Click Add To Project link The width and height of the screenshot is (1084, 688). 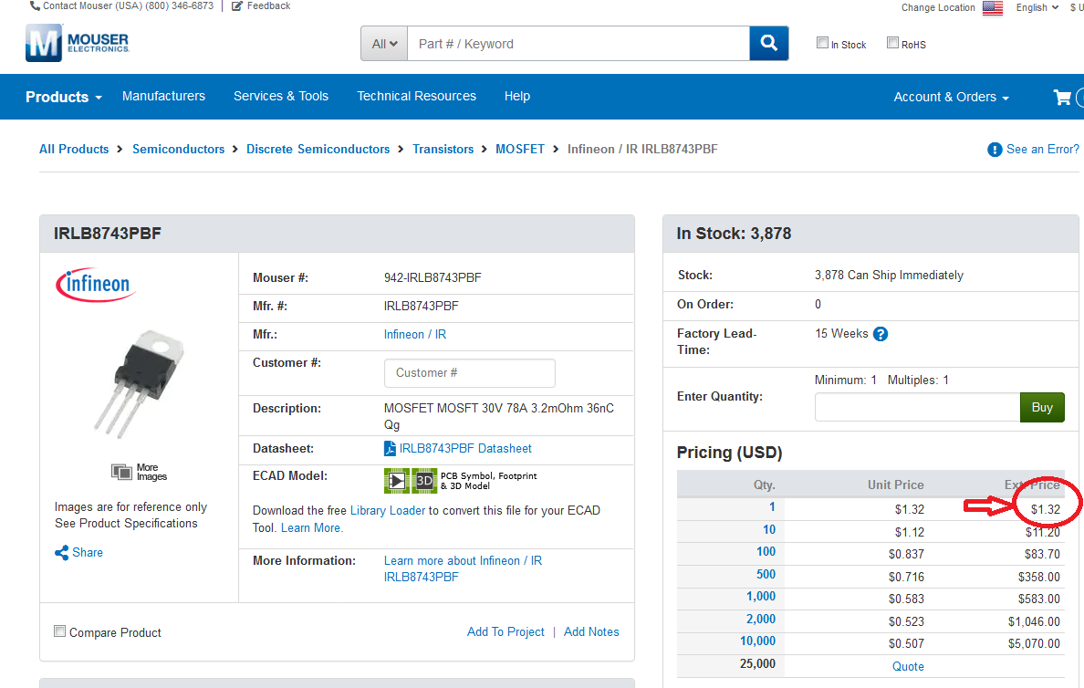tap(506, 632)
